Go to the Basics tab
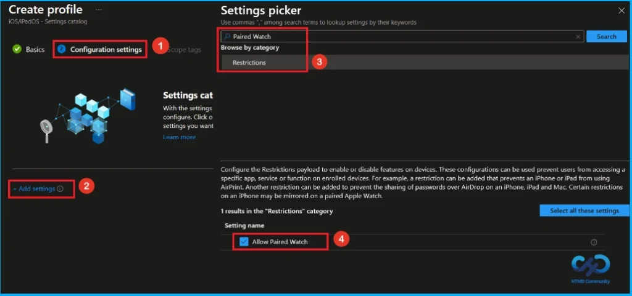Screen dimensions: 632x296 tap(35, 50)
